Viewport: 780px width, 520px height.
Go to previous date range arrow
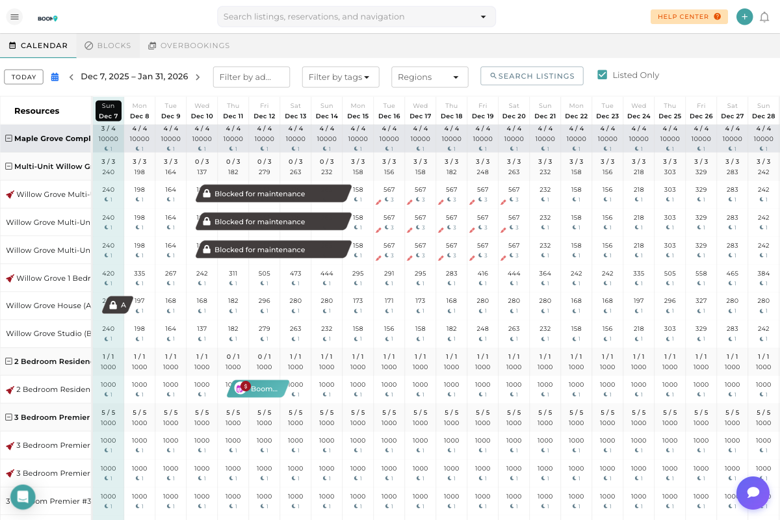[71, 77]
